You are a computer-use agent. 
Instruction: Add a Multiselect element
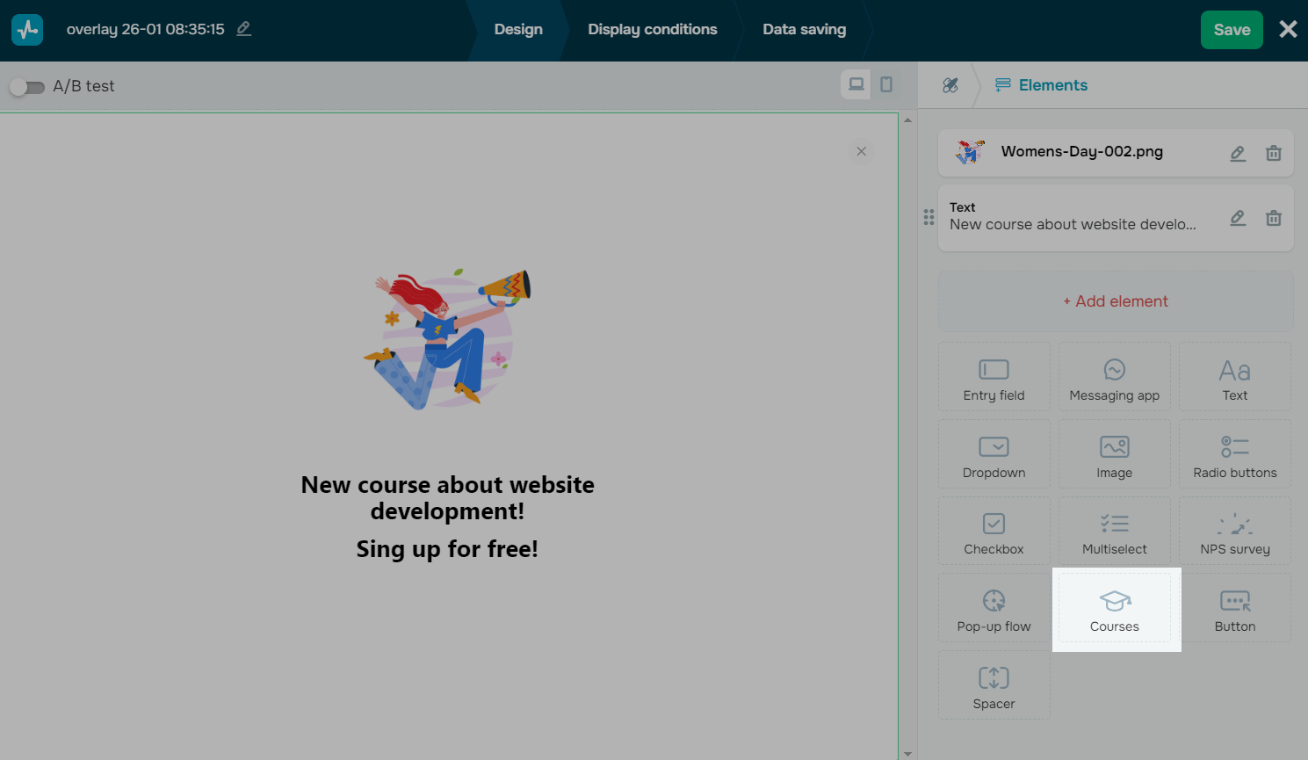[x=1115, y=531]
